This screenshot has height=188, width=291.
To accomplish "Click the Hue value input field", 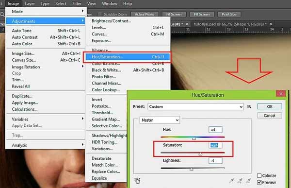I will click(215, 130).
